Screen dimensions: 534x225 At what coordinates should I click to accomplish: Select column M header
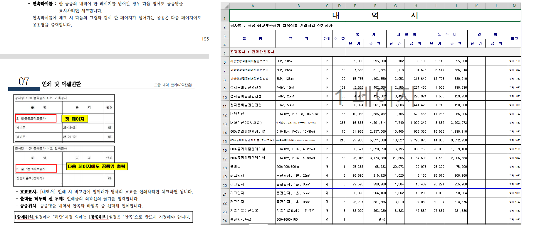(514, 6)
